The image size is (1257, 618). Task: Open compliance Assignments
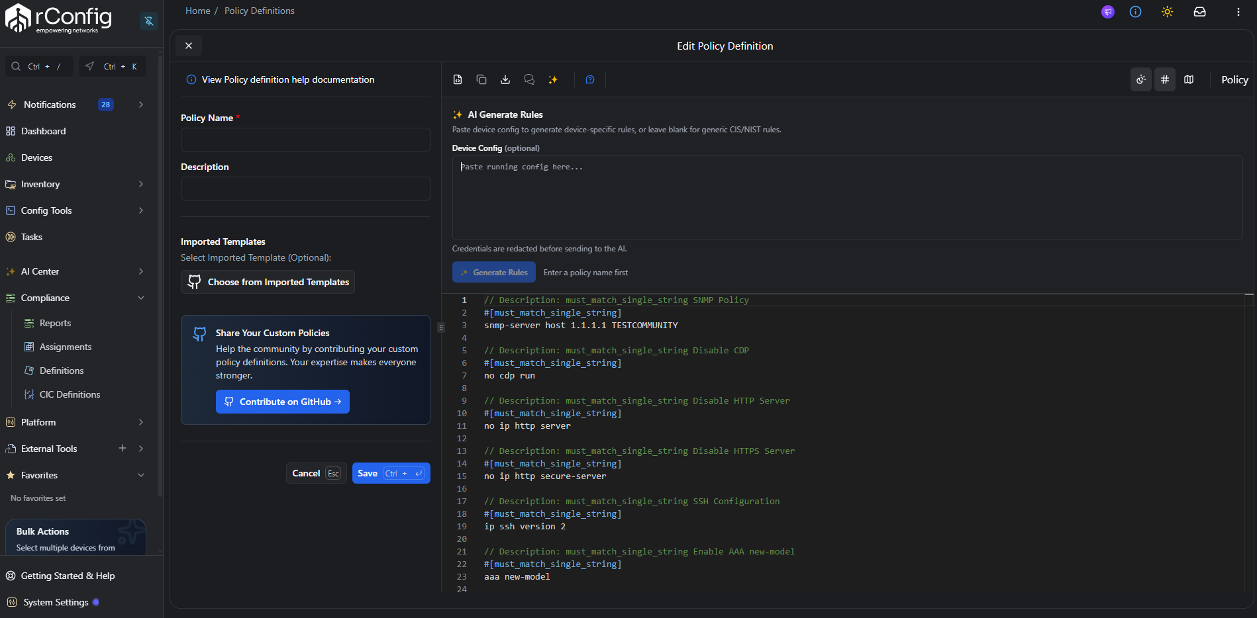66,347
